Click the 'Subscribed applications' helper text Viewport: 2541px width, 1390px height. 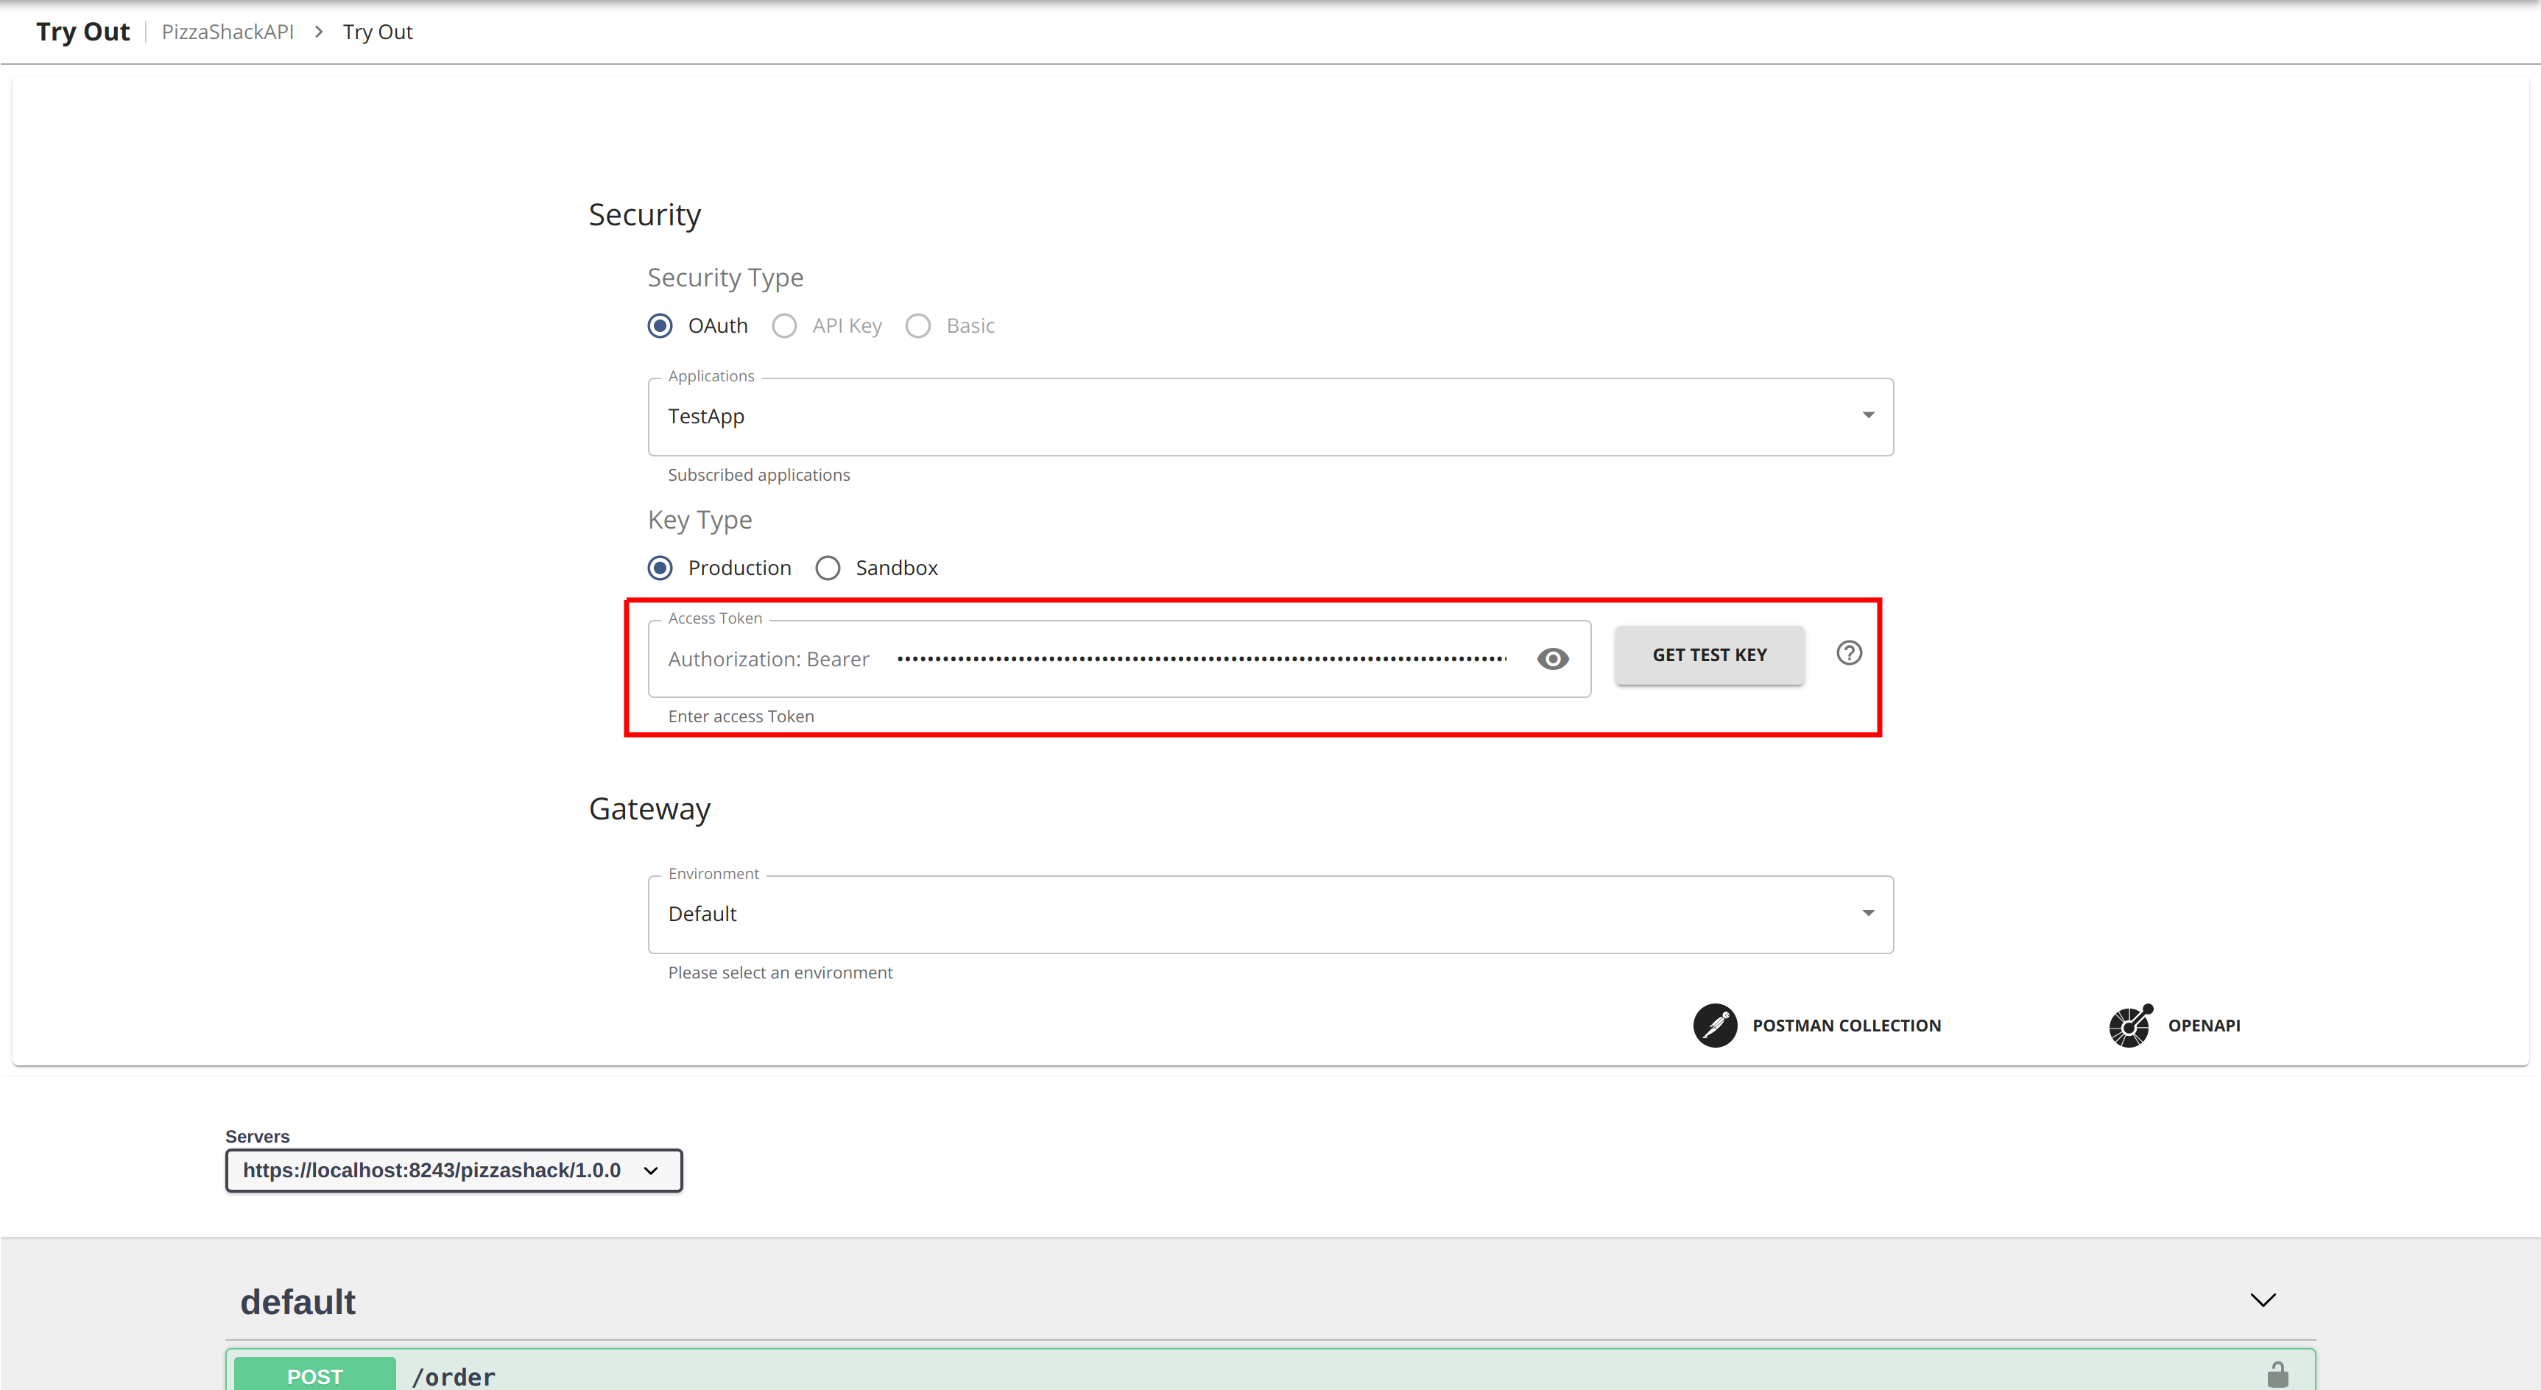click(x=758, y=476)
